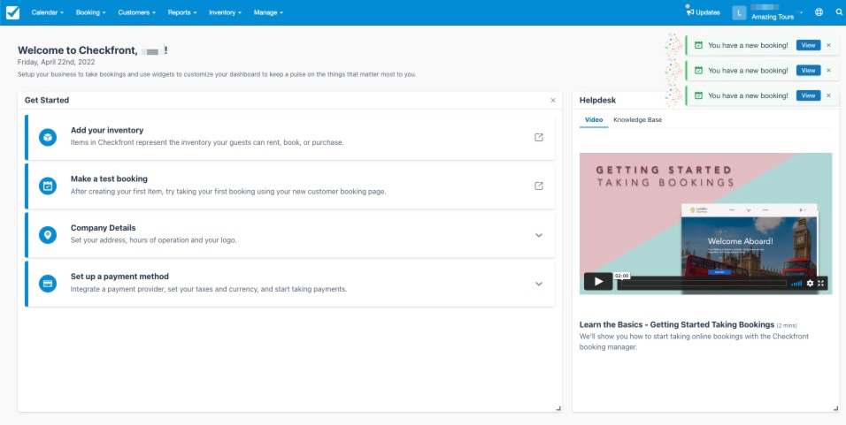Open the Calendar menu

pos(48,12)
